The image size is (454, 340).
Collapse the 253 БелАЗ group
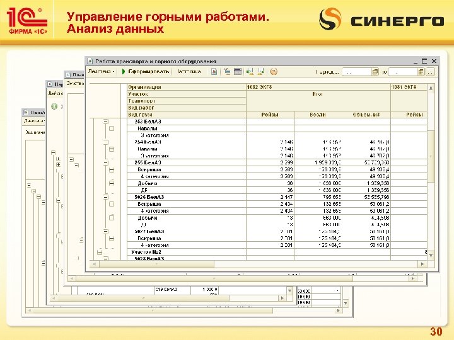point(106,122)
